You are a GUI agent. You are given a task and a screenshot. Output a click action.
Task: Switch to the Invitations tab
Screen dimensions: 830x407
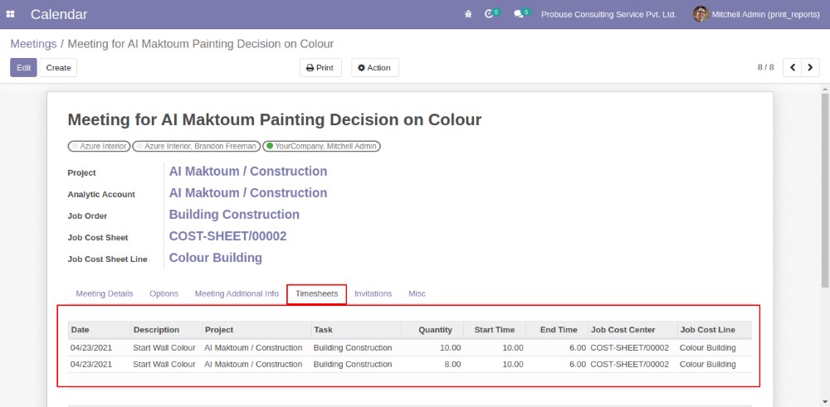tap(373, 293)
